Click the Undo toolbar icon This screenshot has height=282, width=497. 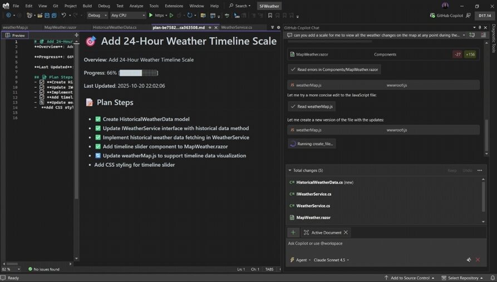63,16
